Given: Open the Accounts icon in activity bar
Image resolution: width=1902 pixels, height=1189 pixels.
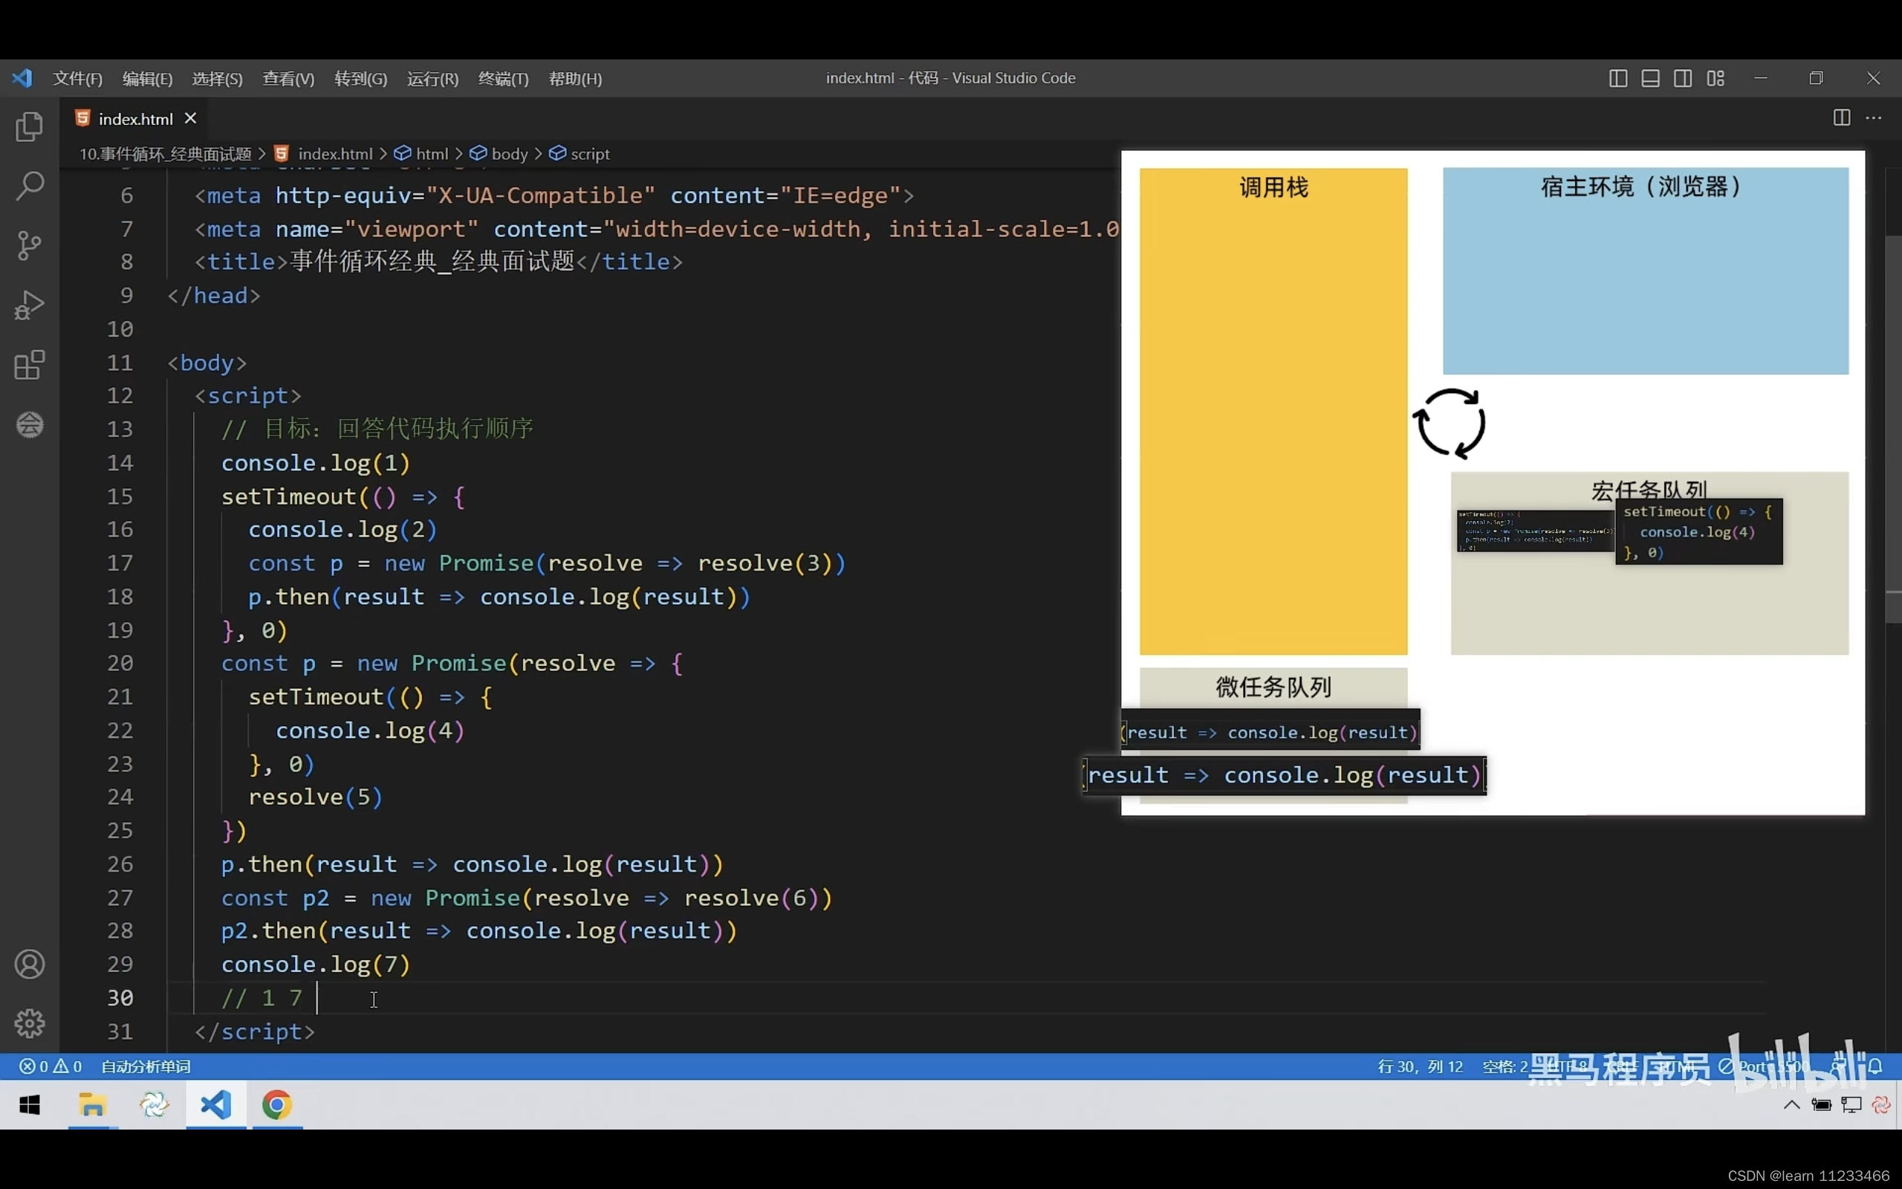Looking at the screenshot, I should [29, 964].
